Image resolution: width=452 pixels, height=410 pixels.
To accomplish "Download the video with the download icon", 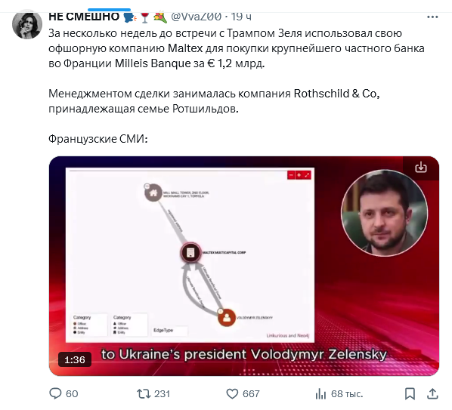I will click(421, 167).
